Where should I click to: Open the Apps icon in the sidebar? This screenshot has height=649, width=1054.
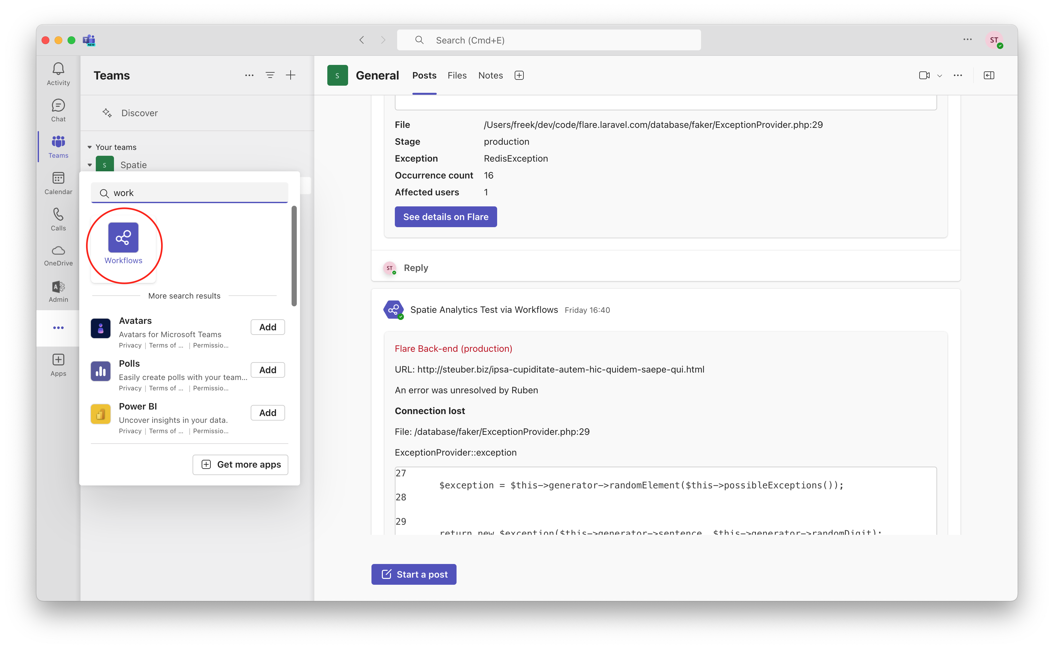[x=58, y=364]
